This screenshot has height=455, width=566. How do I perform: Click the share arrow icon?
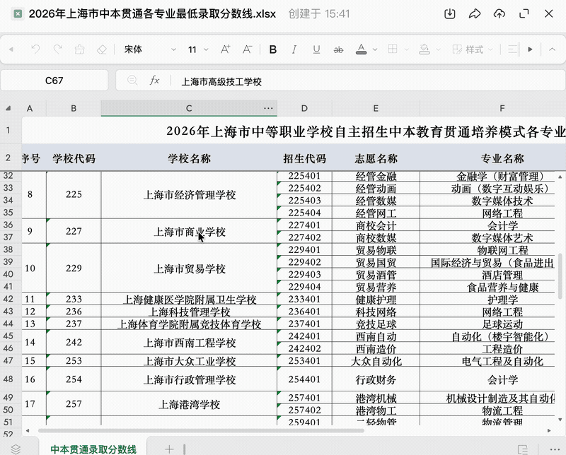[x=475, y=14]
